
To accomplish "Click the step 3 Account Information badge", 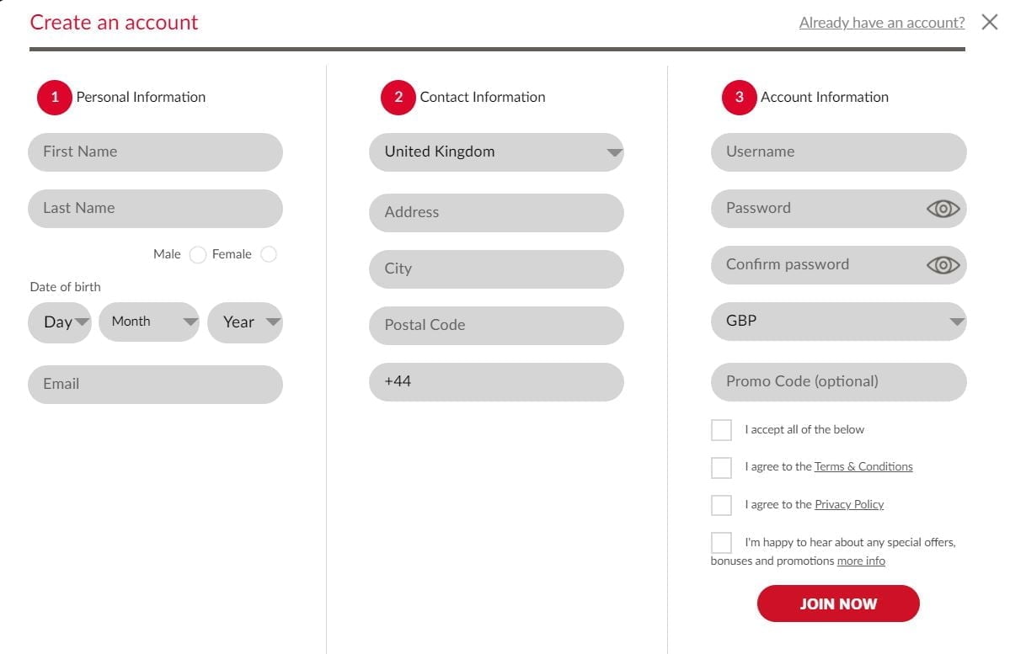I will (739, 98).
